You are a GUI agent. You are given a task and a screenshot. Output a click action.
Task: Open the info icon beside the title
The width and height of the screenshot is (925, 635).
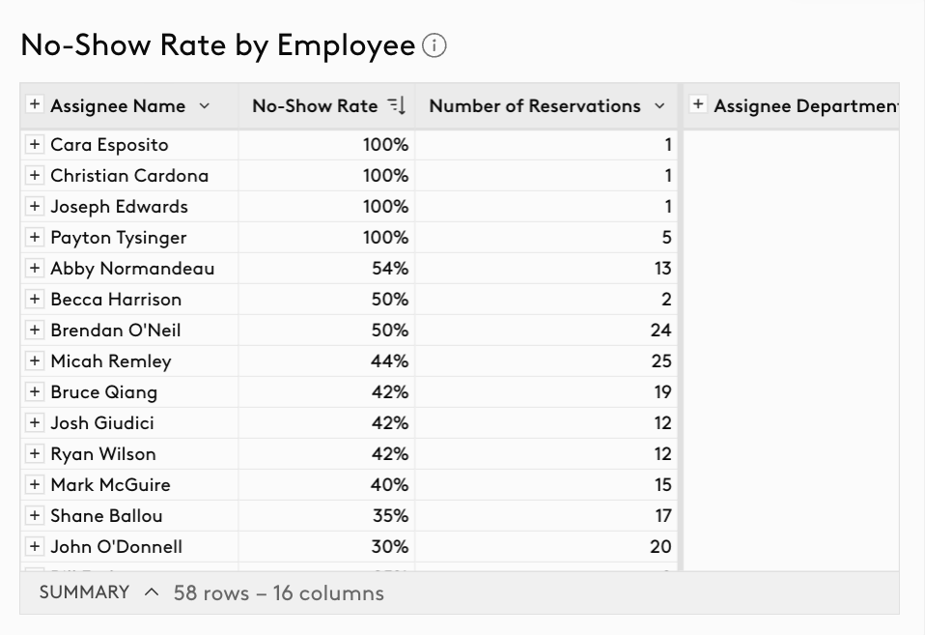pyautogui.click(x=434, y=45)
